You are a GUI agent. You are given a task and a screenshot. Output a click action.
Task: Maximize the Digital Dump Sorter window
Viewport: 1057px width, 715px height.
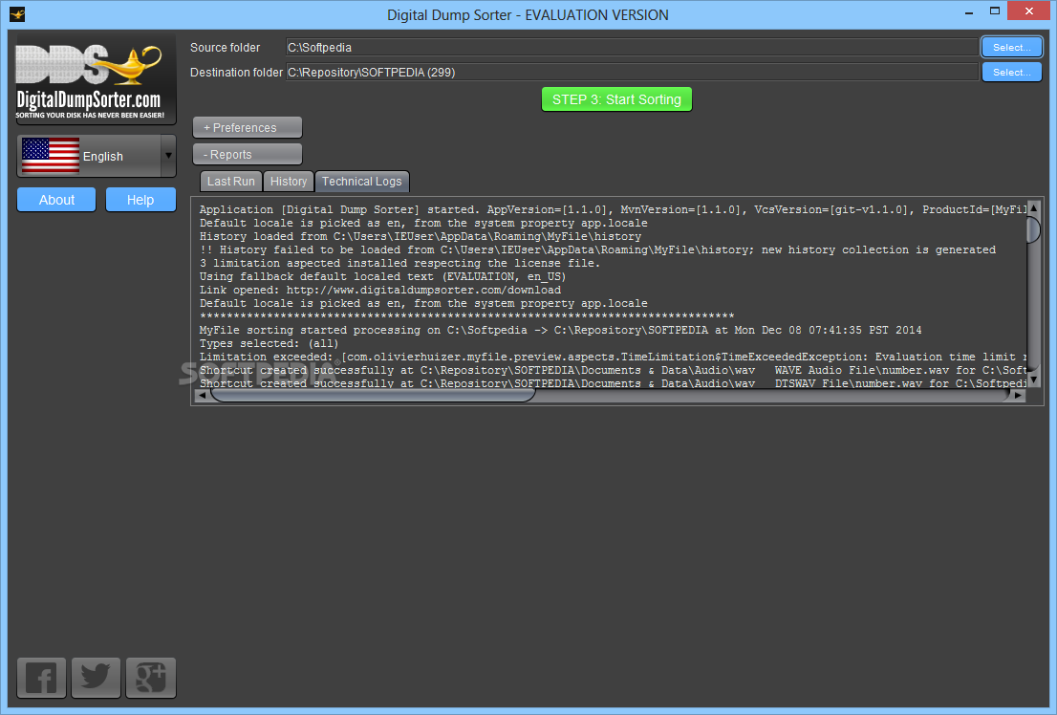pyautogui.click(x=994, y=11)
